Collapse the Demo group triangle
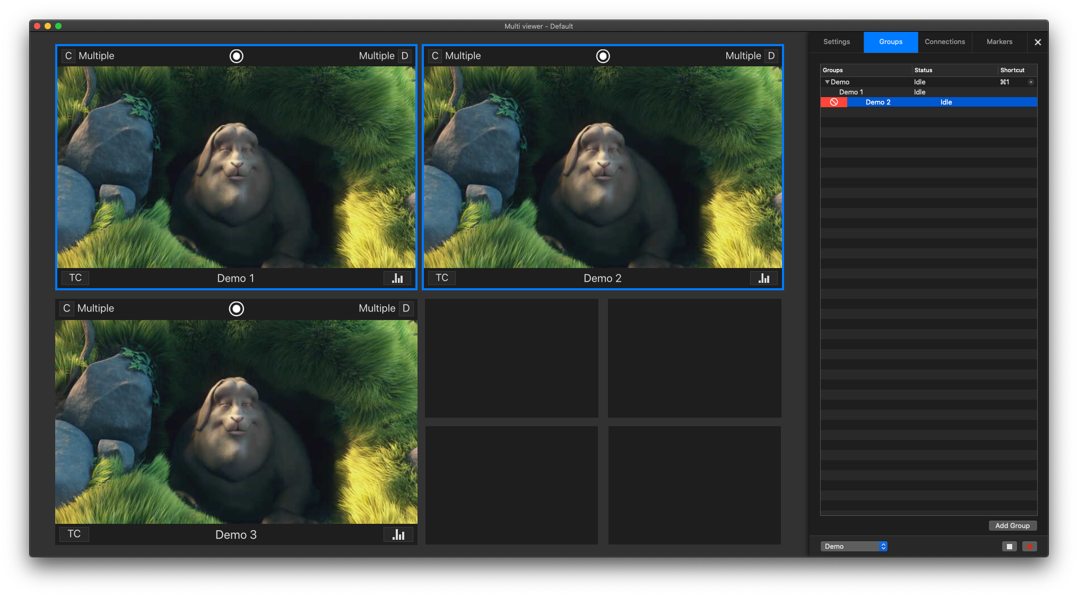 pos(827,82)
